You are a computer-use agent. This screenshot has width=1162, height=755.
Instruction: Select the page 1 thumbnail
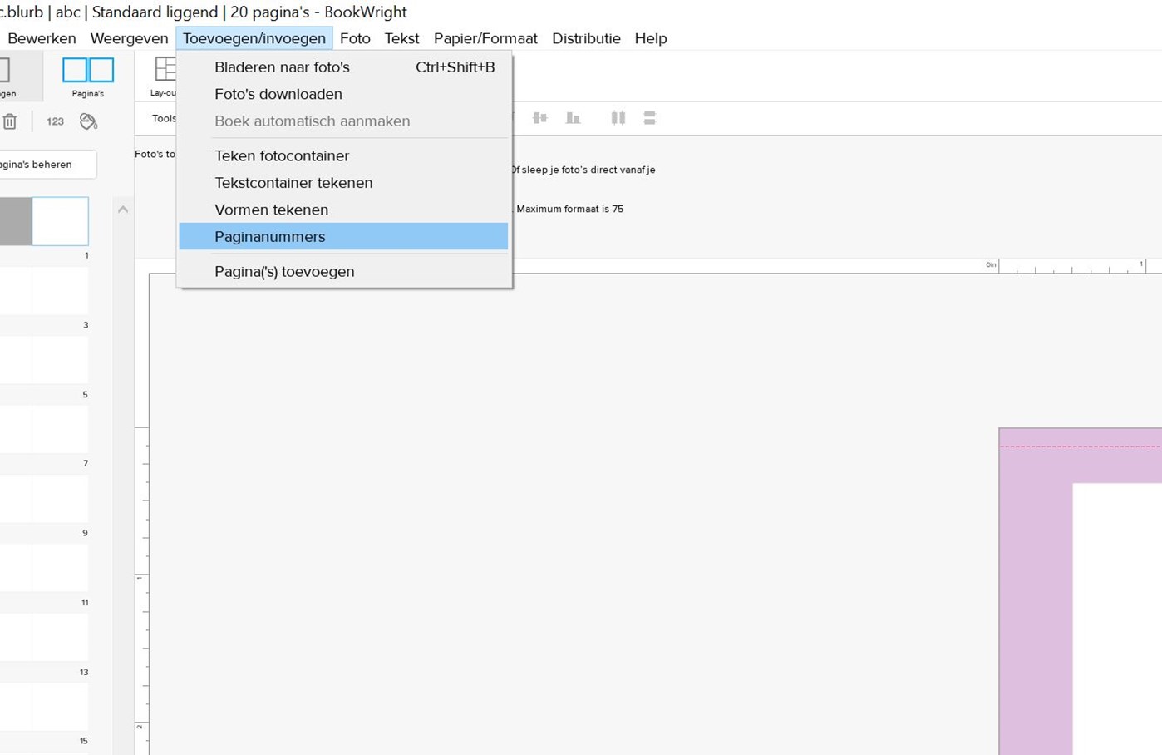[x=60, y=221]
